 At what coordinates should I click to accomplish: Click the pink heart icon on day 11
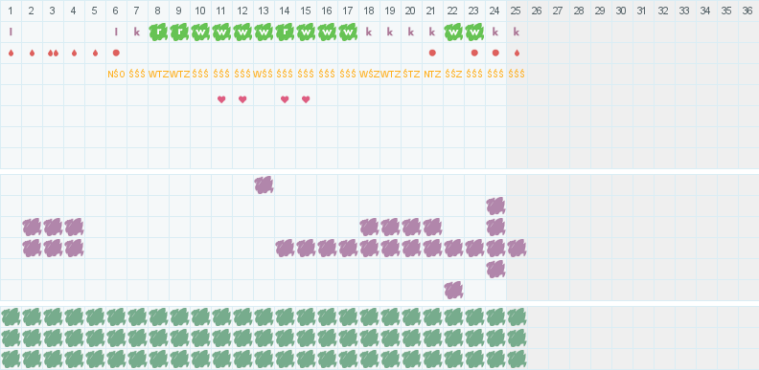(x=221, y=99)
